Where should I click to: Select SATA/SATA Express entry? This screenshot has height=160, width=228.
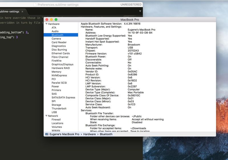(63, 97)
